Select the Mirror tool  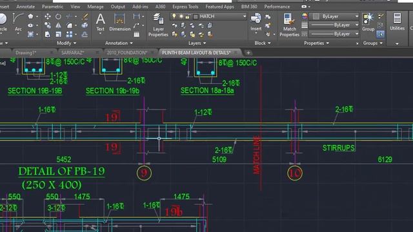(58, 25)
